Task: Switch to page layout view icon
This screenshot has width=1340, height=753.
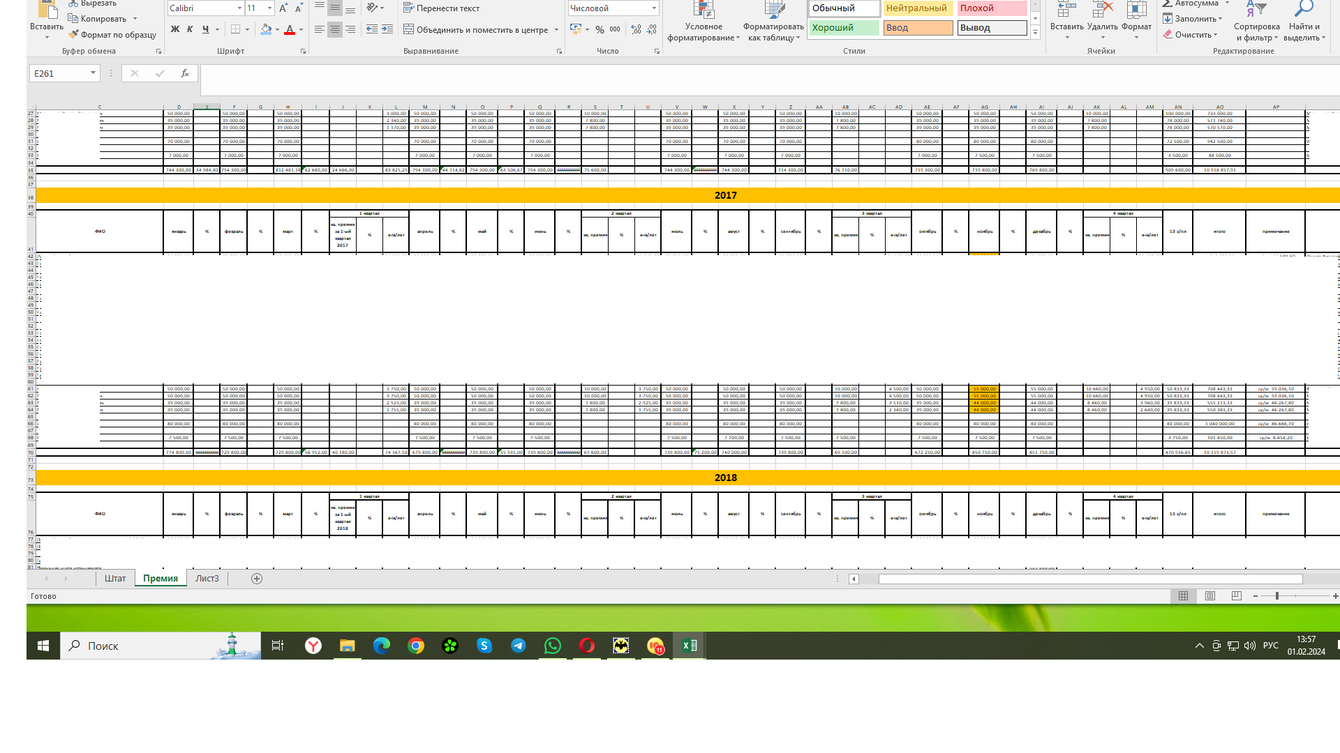Action: point(1210,596)
